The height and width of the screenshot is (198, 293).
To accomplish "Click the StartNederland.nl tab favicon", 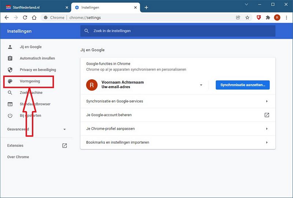I will coord(8,7).
